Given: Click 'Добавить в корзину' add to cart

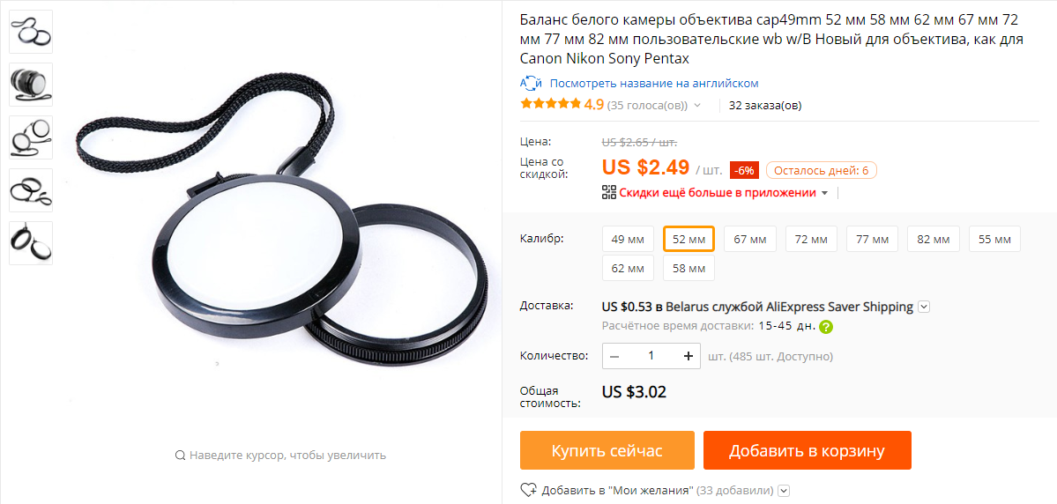Looking at the screenshot, I should [807, 450].
